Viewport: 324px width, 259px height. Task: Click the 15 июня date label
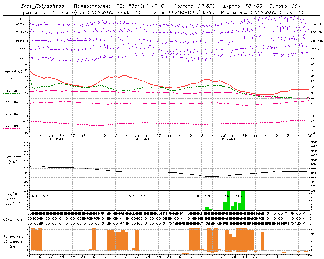pos(228,139)
